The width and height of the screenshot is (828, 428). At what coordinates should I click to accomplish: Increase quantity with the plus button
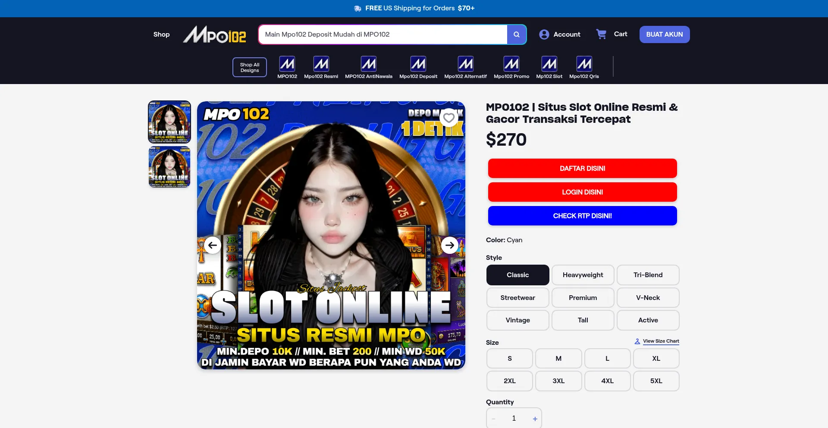(535, 419)
